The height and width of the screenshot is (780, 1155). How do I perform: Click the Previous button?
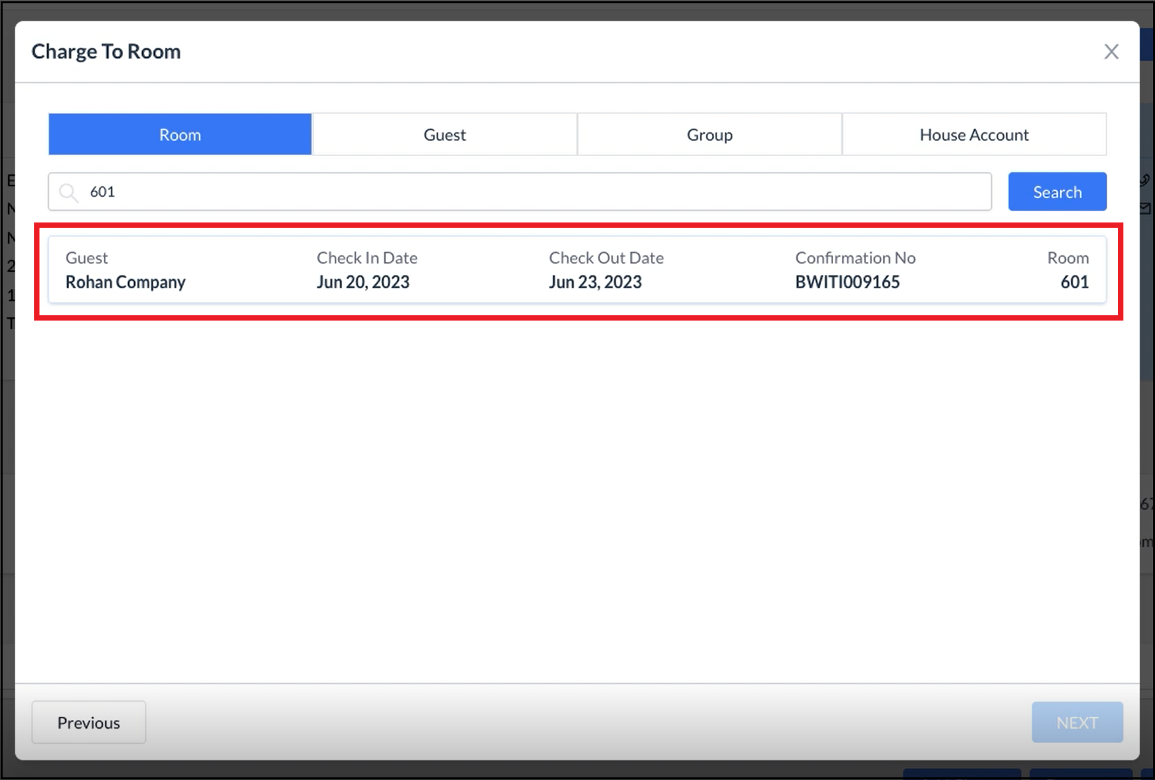[88, 722]
